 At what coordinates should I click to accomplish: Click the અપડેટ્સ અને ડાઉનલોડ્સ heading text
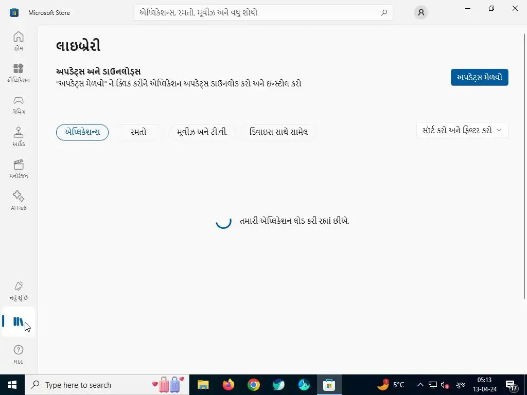[x=98, y=71]
